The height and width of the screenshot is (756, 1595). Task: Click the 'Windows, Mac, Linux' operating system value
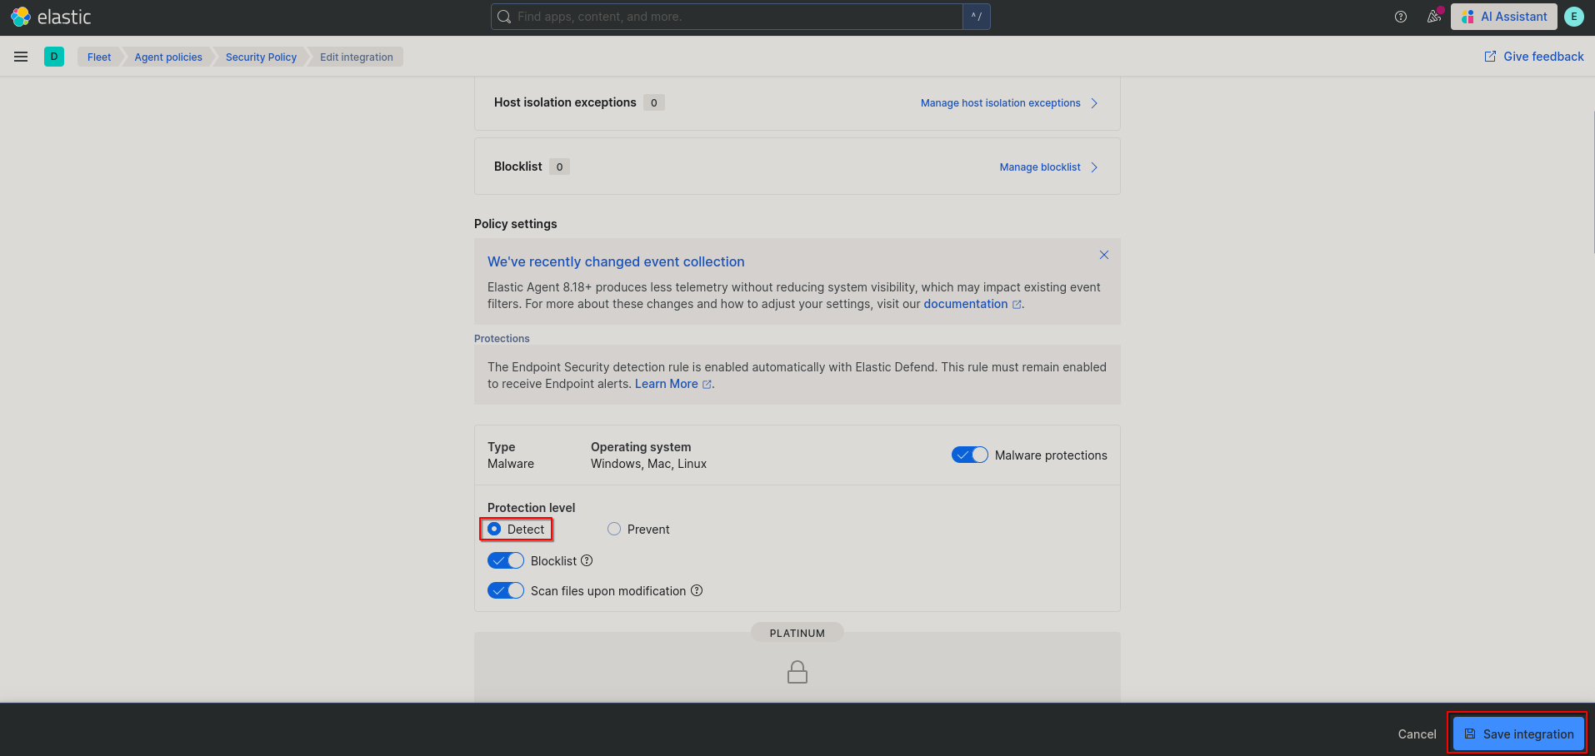(x=648, y=464)
